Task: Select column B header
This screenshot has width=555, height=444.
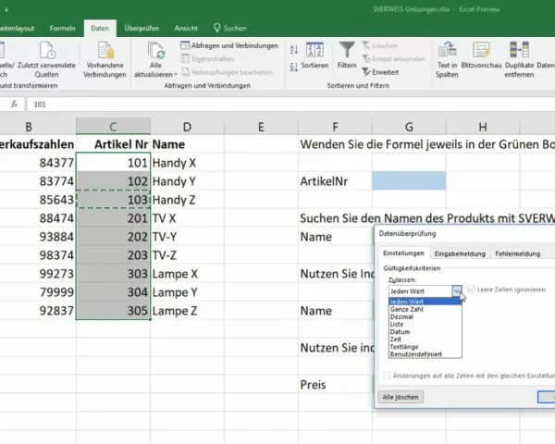Action: pyautogui.click(x=38, y=127)
